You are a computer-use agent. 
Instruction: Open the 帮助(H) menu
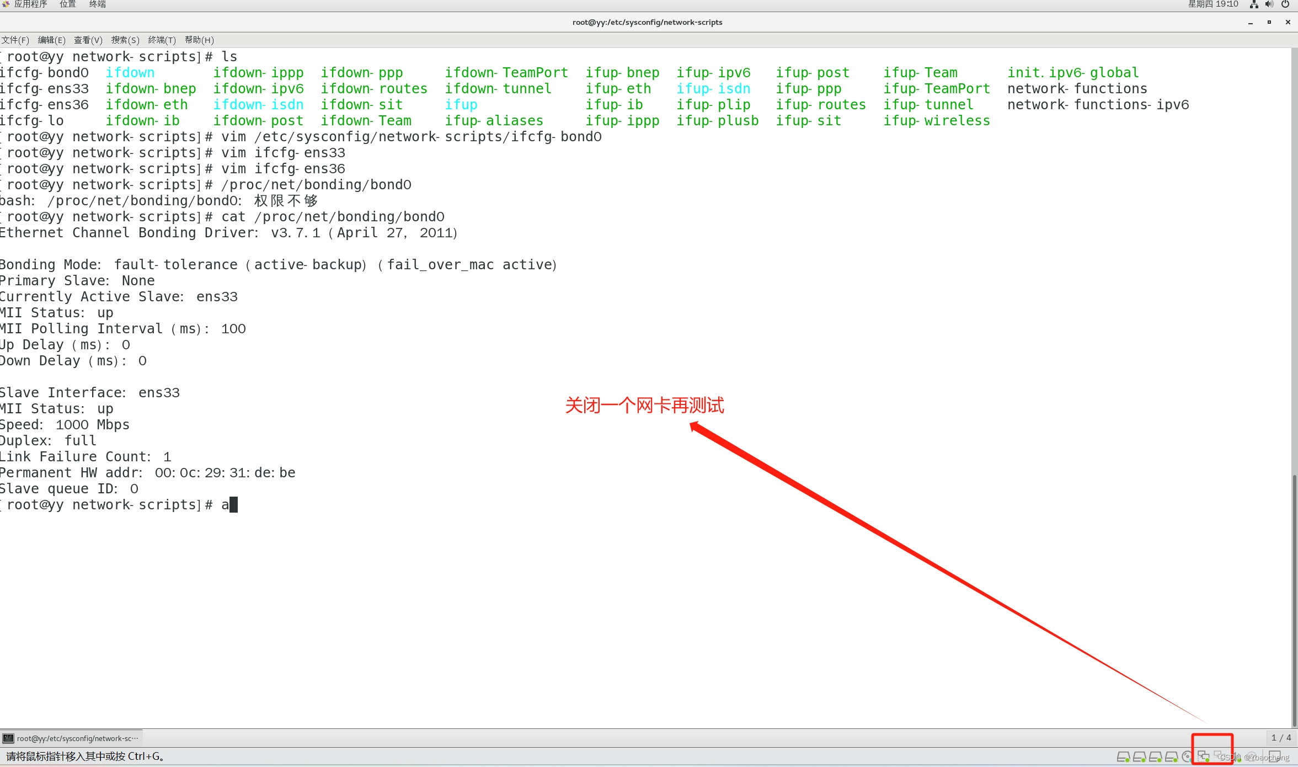(199, 40)
